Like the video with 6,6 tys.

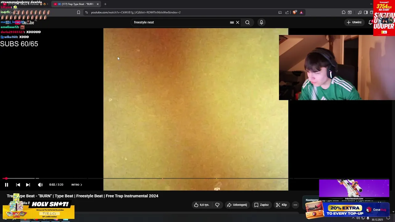(x=202, y=205)
